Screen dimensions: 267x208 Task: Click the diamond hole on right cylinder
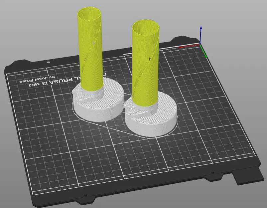point(150,59)
